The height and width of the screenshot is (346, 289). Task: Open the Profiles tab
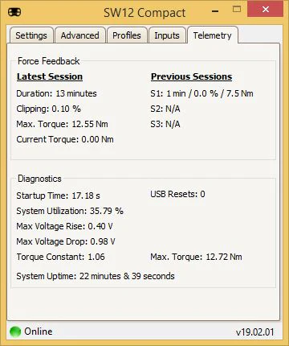point(127,35)
